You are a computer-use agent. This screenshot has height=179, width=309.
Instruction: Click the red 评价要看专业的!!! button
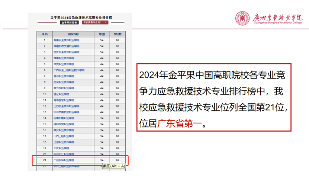tap(95, 22)
